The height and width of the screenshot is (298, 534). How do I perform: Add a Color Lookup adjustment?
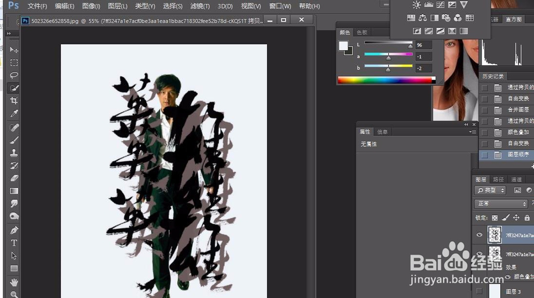[469, 18]
